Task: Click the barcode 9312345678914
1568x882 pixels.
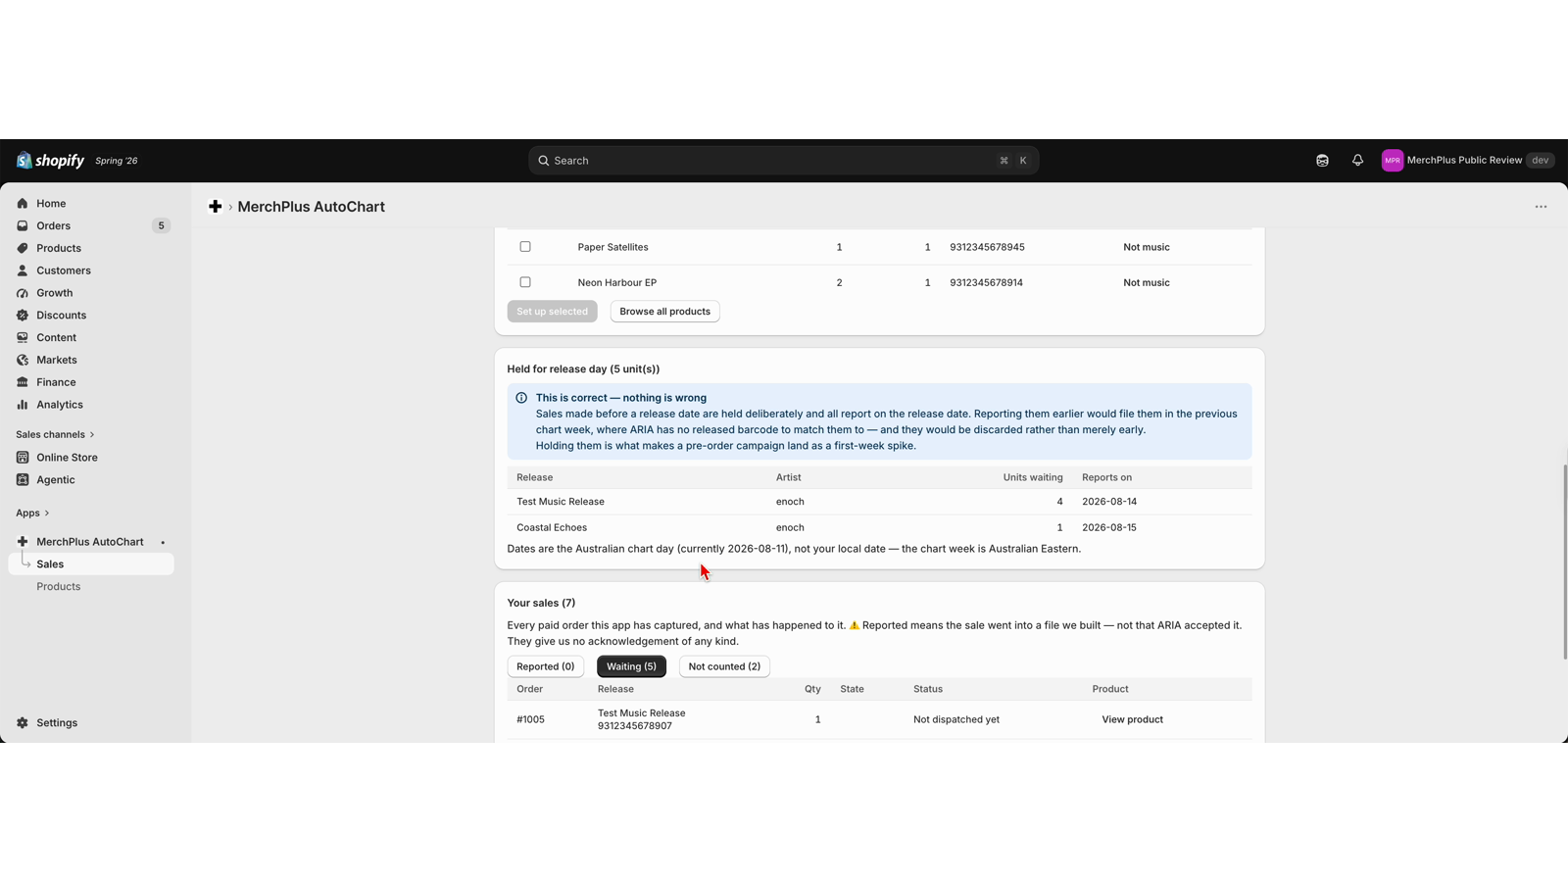Action: tap(986, 282)
